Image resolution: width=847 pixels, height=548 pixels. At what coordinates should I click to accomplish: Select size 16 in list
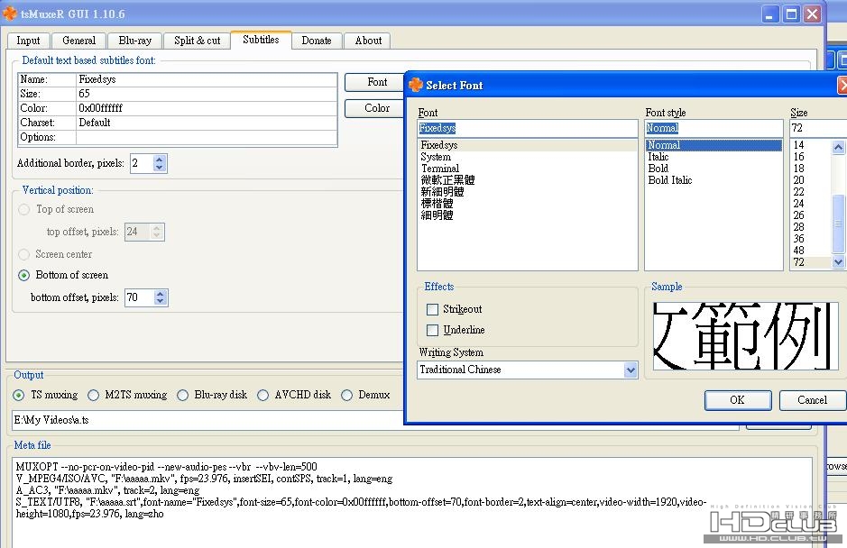[811, 157]
